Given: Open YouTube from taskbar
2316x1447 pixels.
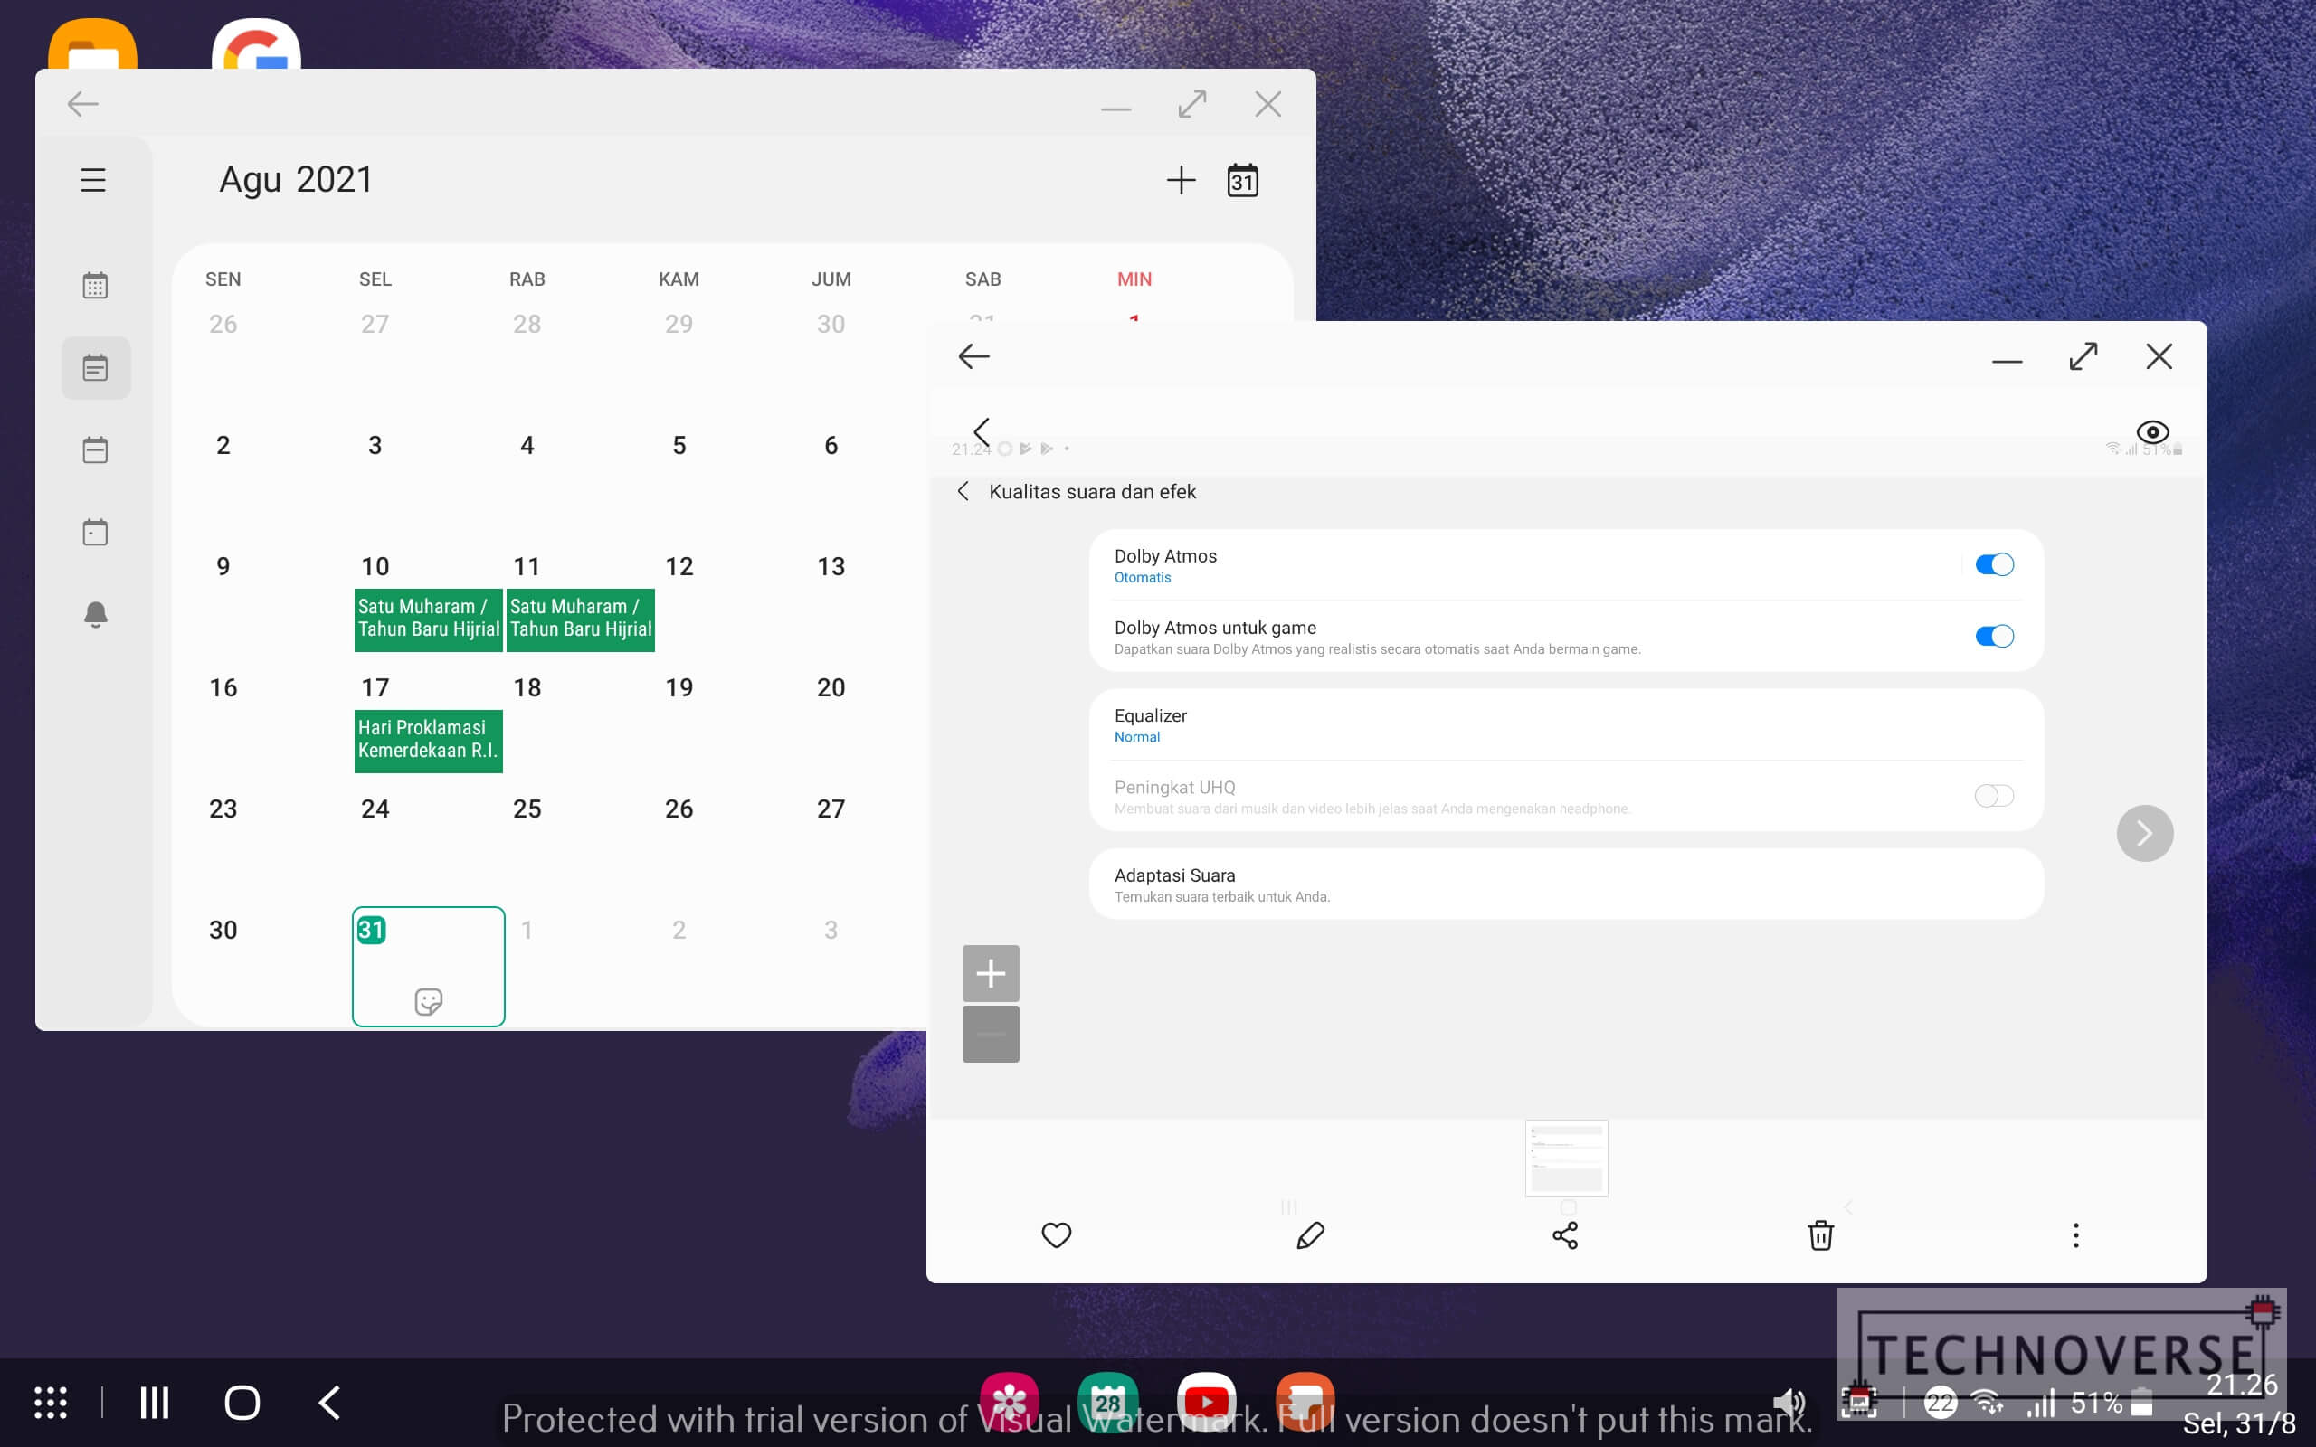Looking at the screenshot, I should (x=1206, y=1402).
